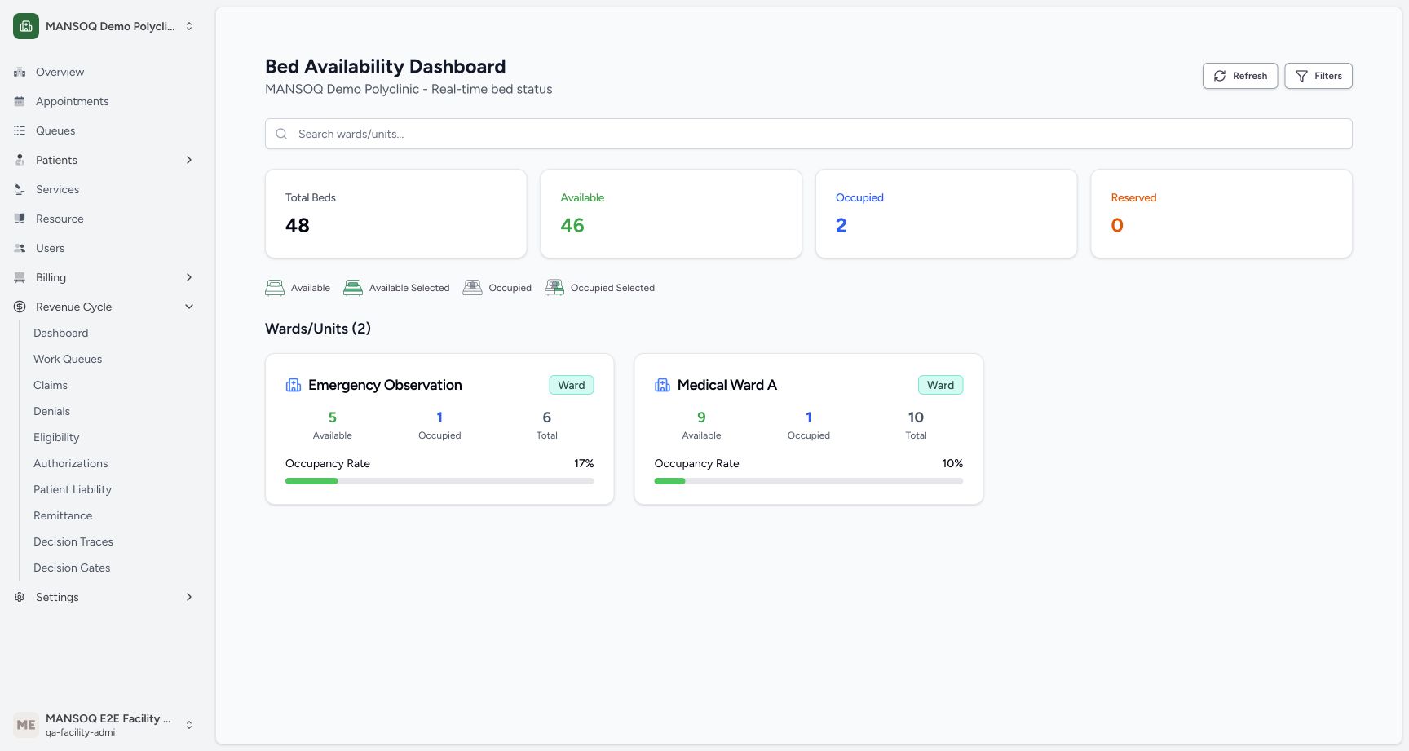Click the Resource sidebar icon
This screenshot has width=1409, height=751.
(x=20, y=219)
